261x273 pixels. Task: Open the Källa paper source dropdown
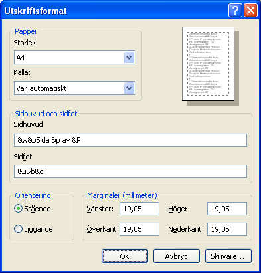74,88
